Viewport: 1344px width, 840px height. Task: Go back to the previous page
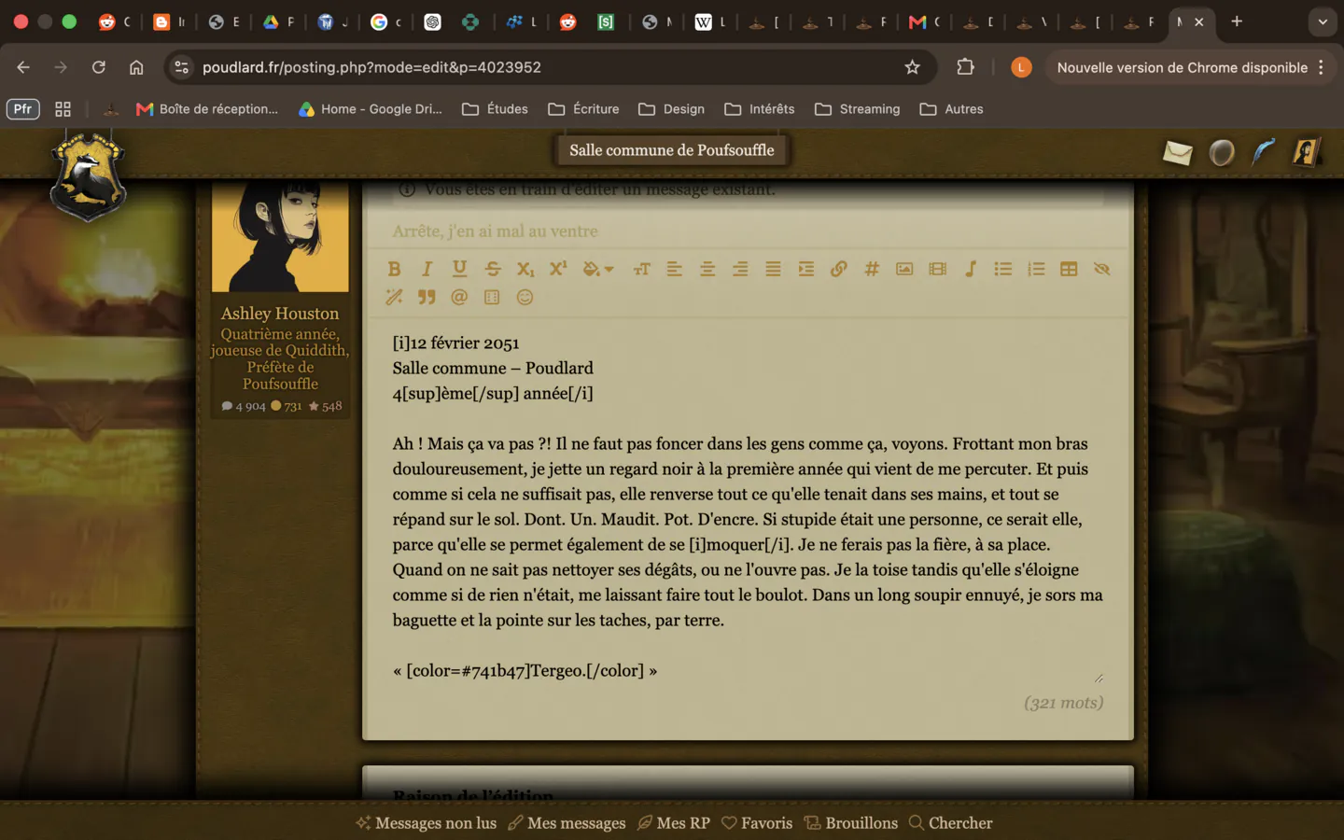(23, 67)
